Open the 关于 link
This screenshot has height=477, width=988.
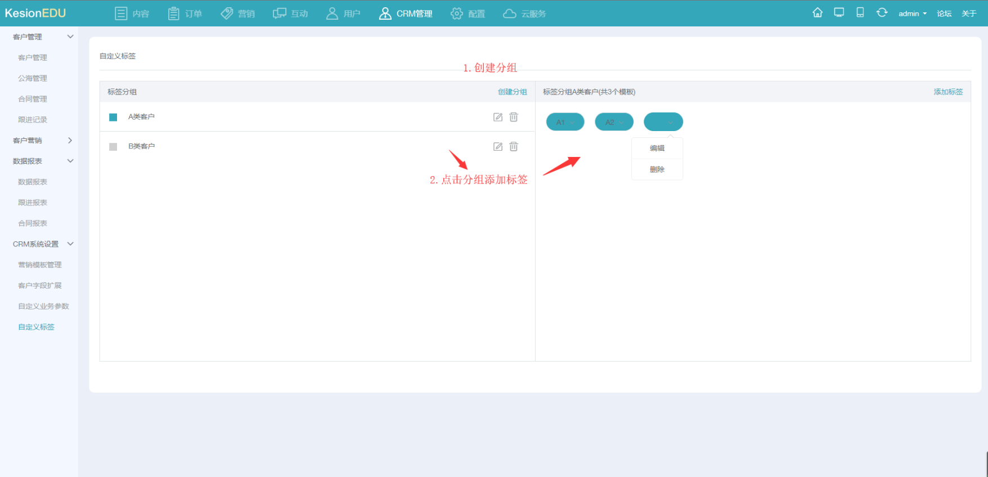pyautogui.click(x=969, y=13)
